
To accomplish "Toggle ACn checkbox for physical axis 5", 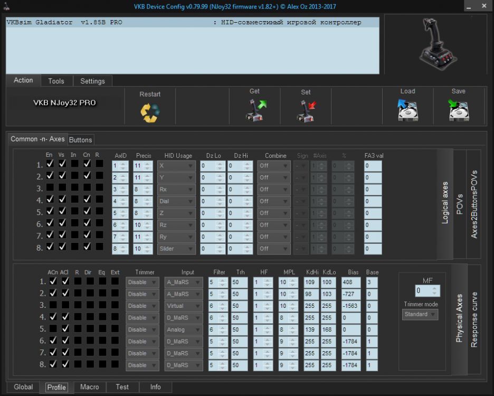I will tap(53, 329).
